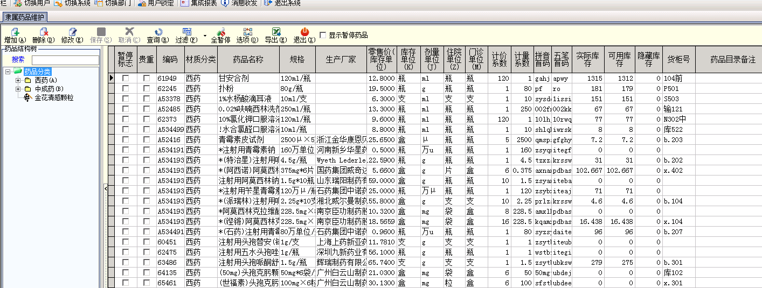Screen dimensions: 762x288
Task: Click the red 退出(X) exit icon
Action: point(304,32)
